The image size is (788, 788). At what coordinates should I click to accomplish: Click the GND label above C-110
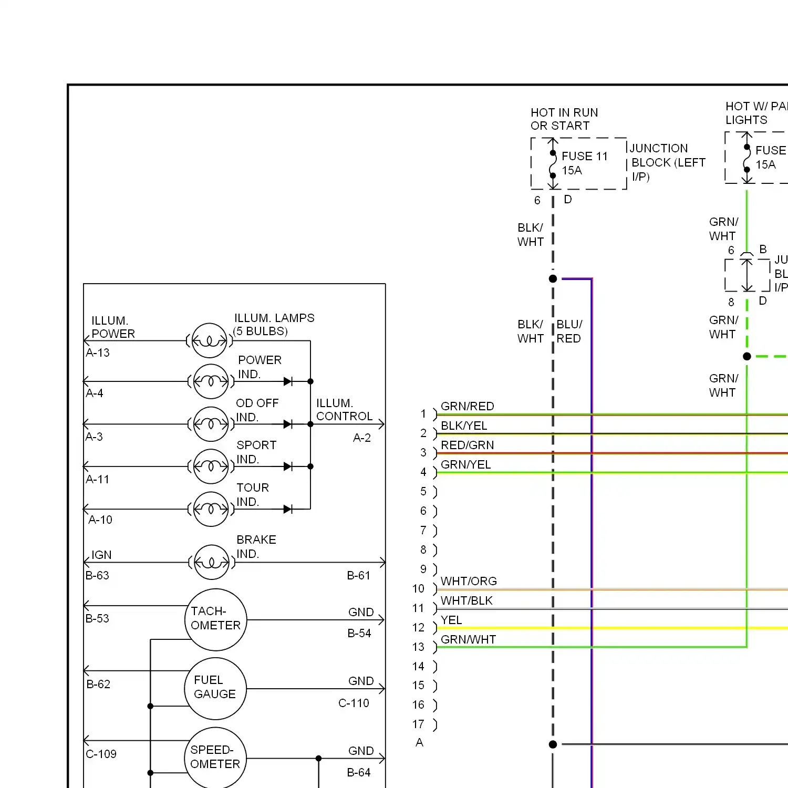pos(361,681)
